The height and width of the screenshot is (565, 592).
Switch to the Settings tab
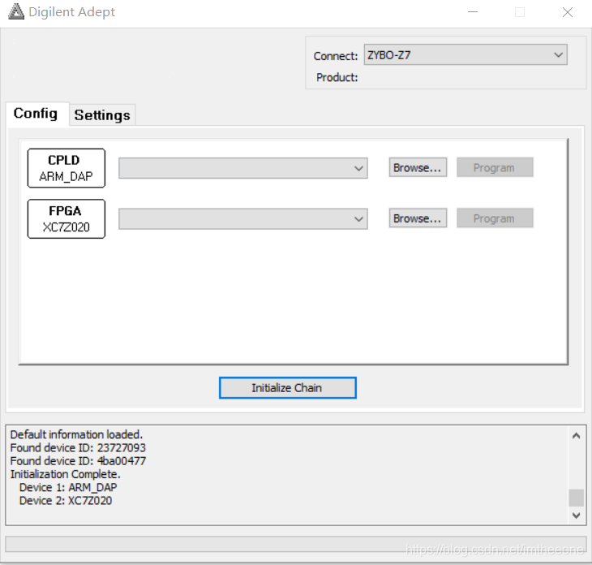[x=102, y=115]
